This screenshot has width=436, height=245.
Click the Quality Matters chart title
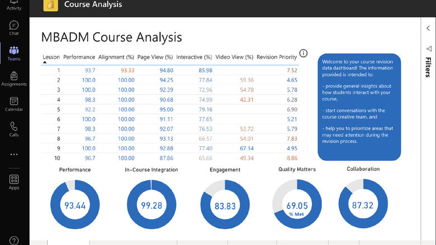tap(297, 169)
